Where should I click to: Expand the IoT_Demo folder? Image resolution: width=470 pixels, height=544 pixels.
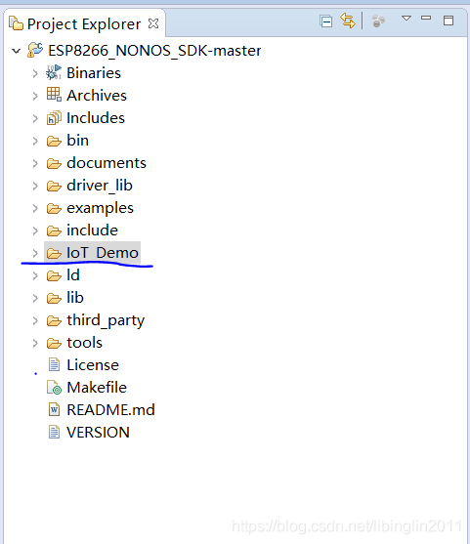pyautogui.click(x=35, y=253)
